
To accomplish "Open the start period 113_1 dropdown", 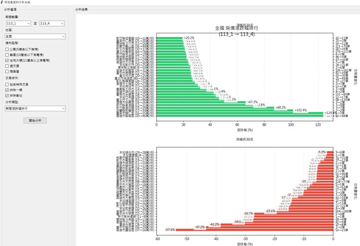I will tap(18, 24).
